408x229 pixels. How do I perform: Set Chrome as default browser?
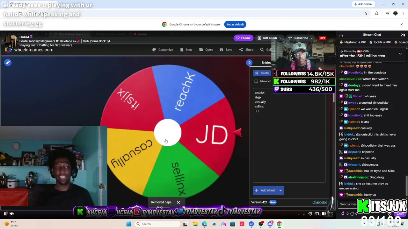click(235, 24)
